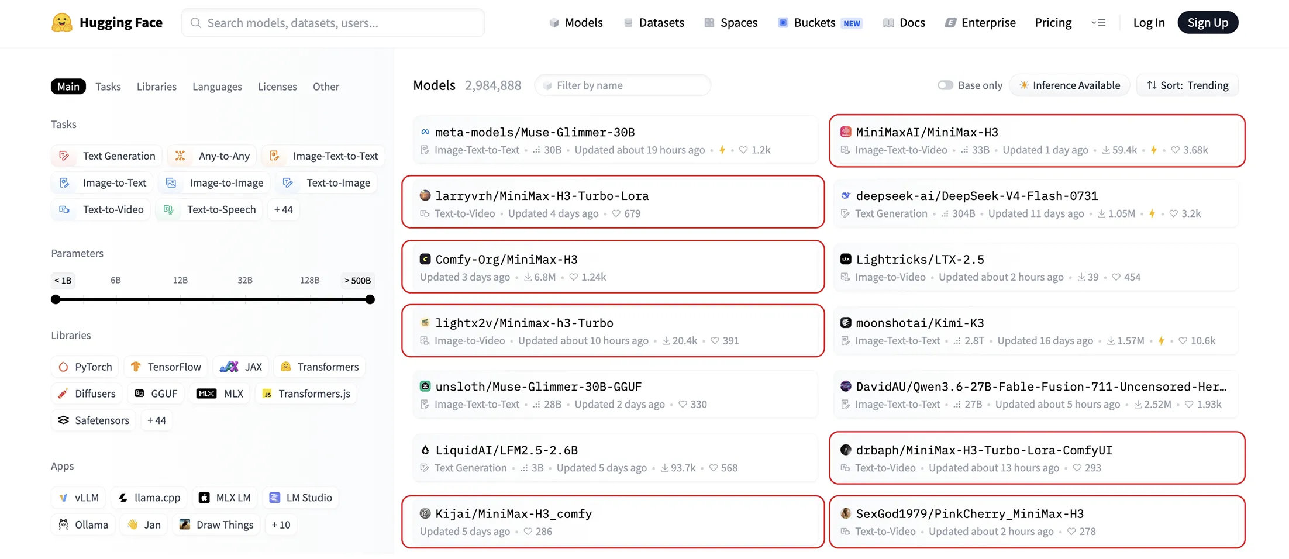1289x559 pixels.
Task: Expand the +44 more Tasks chip
Action: [284, 209]
